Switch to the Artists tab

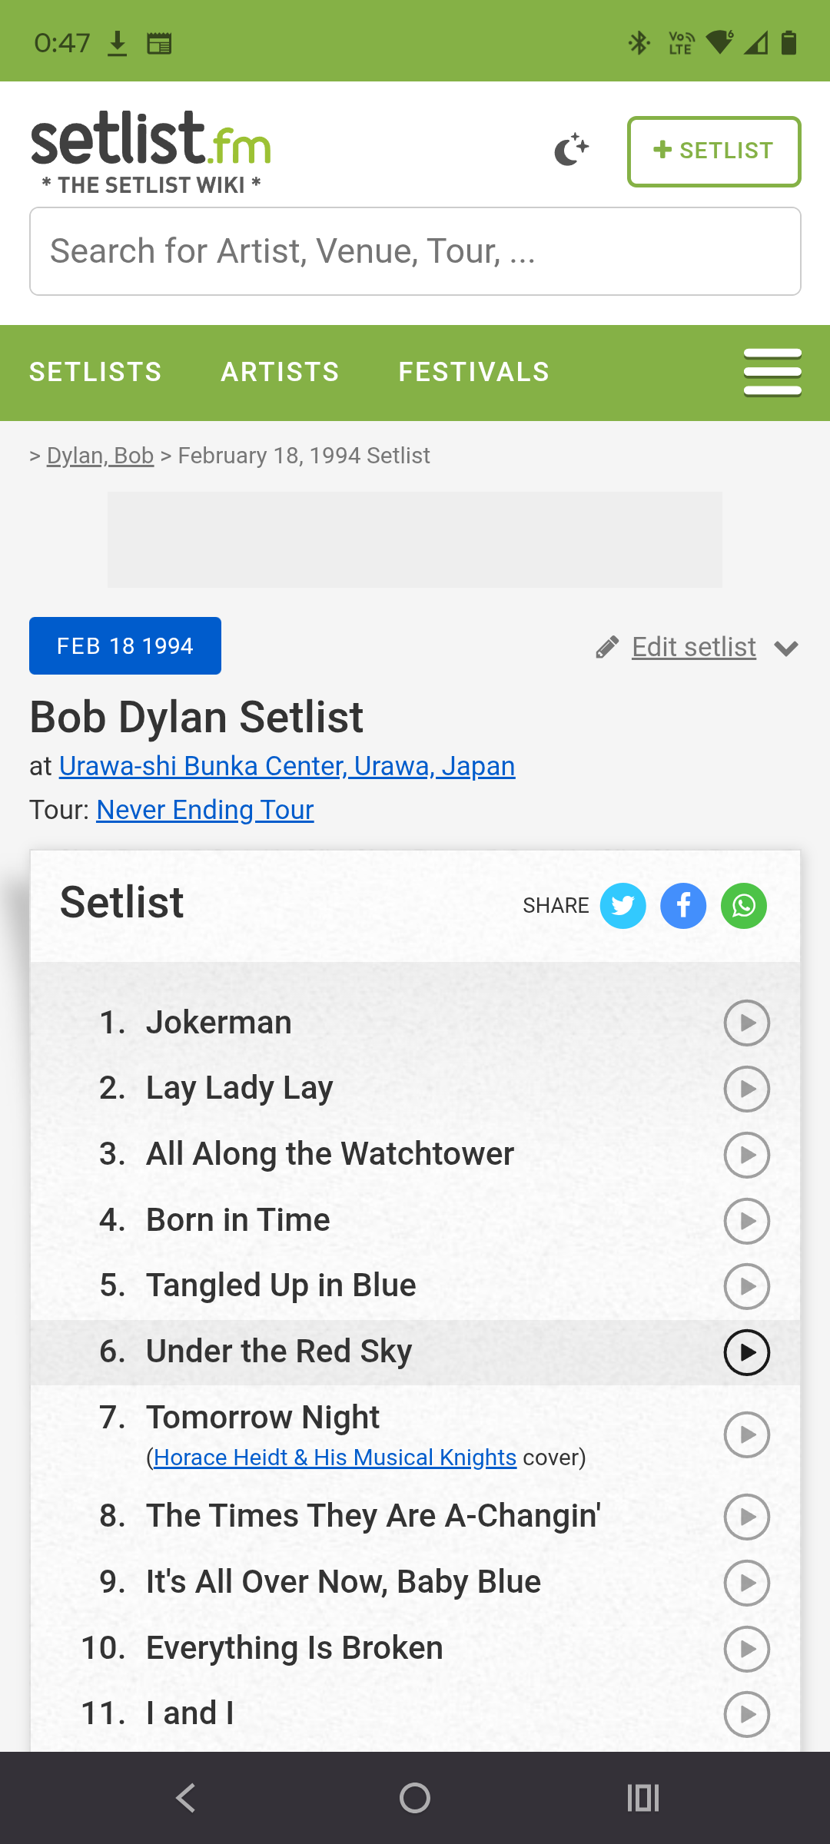[x=280, y=373]
